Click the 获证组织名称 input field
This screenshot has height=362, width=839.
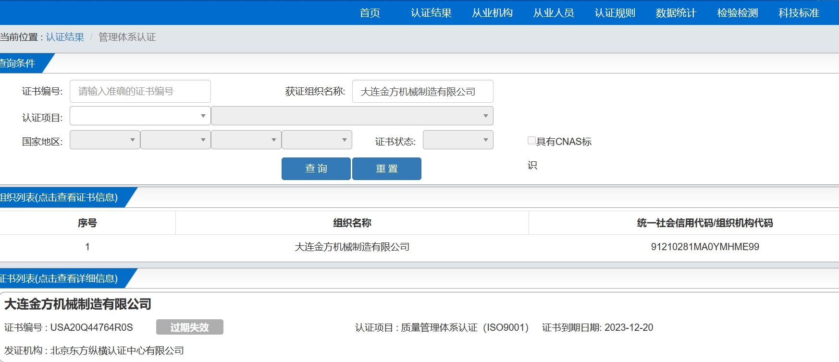tap(423, 91)
